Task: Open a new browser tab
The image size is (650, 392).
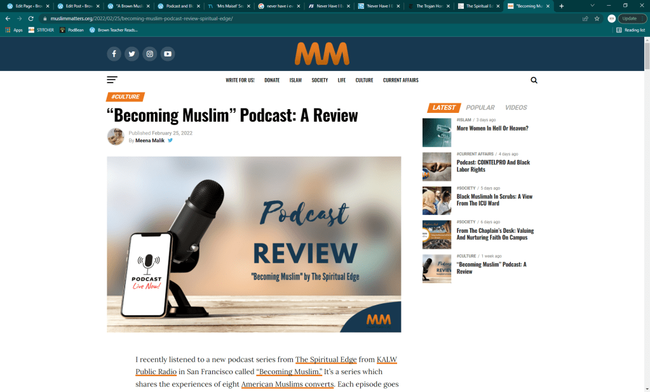Action: 561,6
